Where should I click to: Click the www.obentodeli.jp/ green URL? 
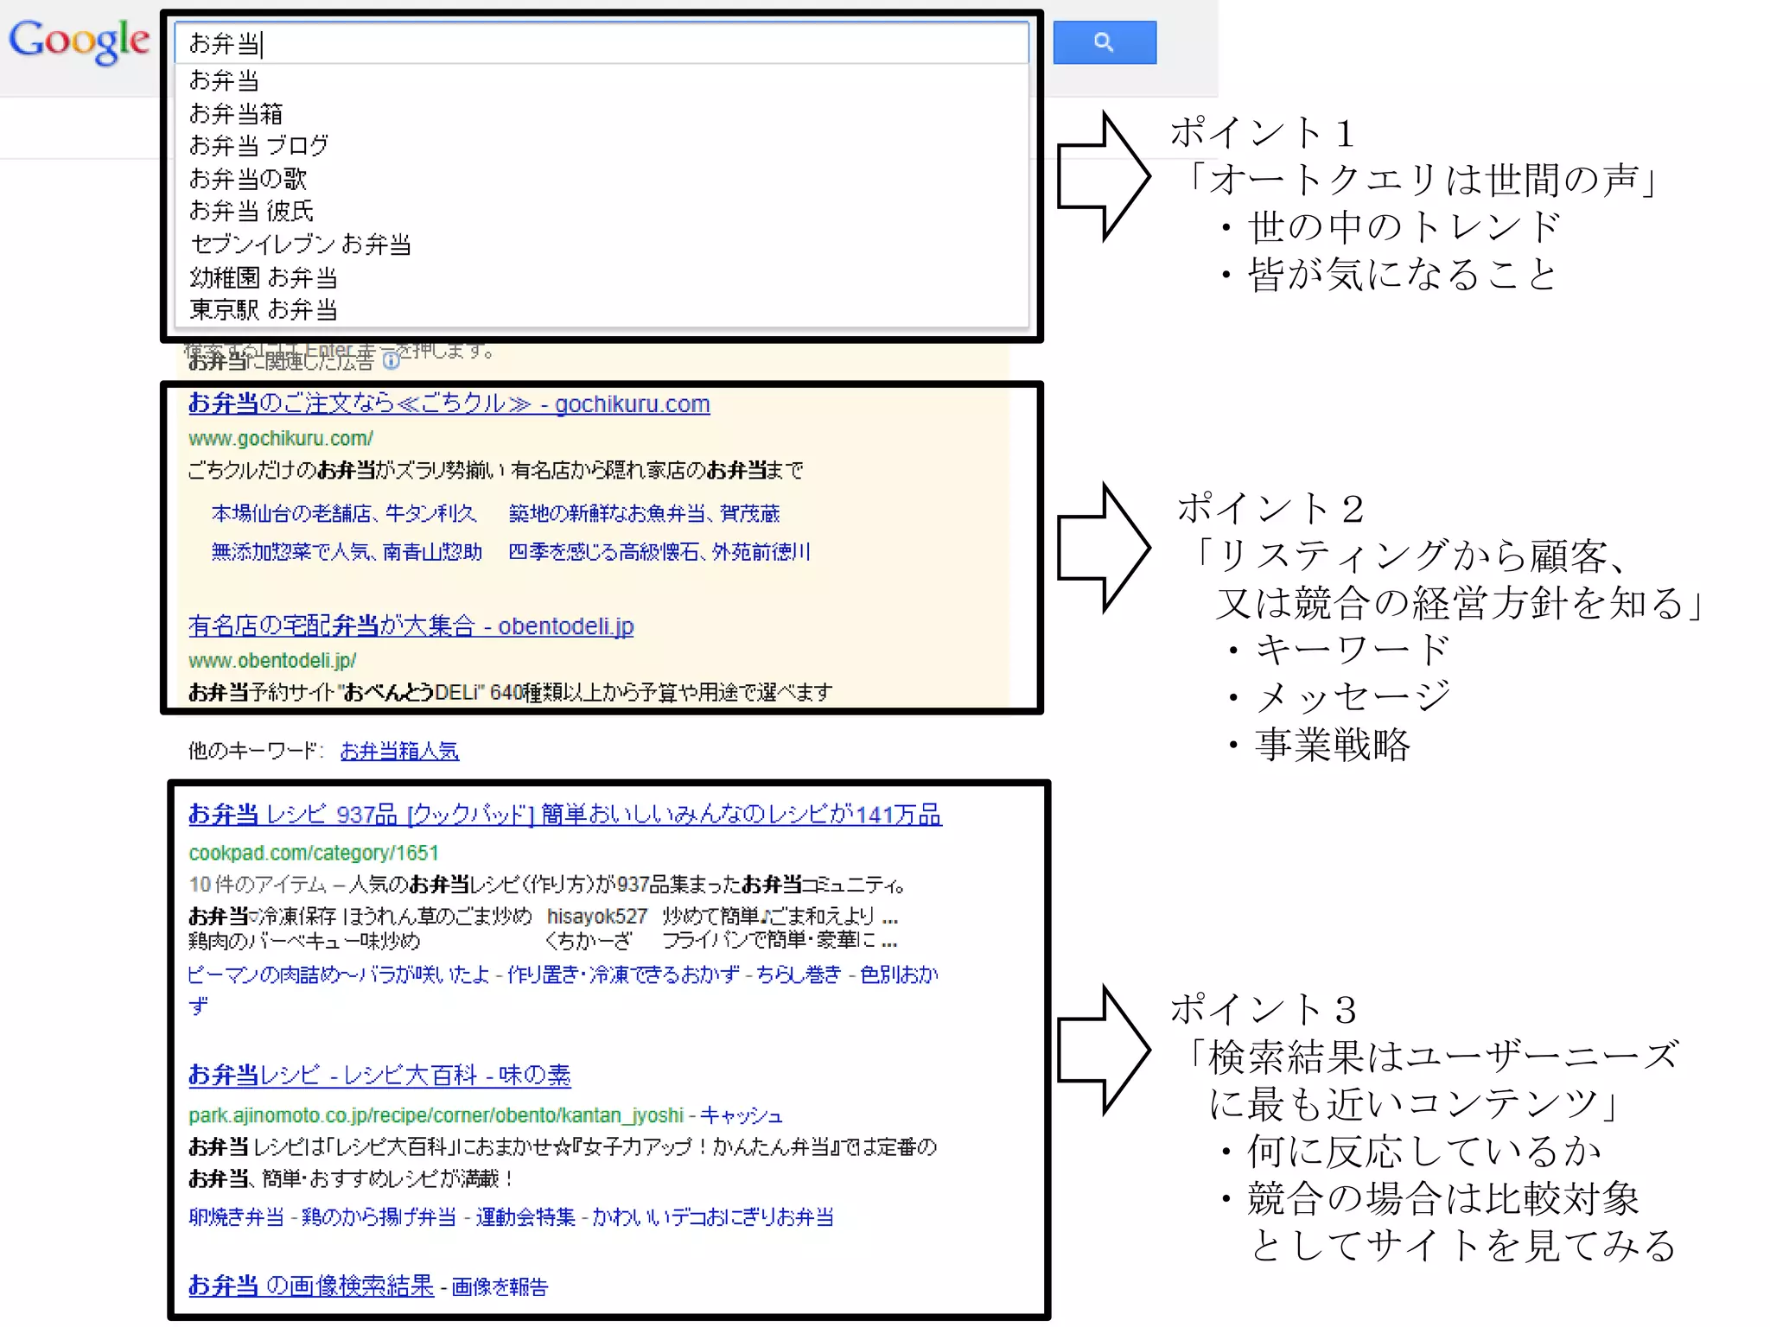(x=272, y=660)
